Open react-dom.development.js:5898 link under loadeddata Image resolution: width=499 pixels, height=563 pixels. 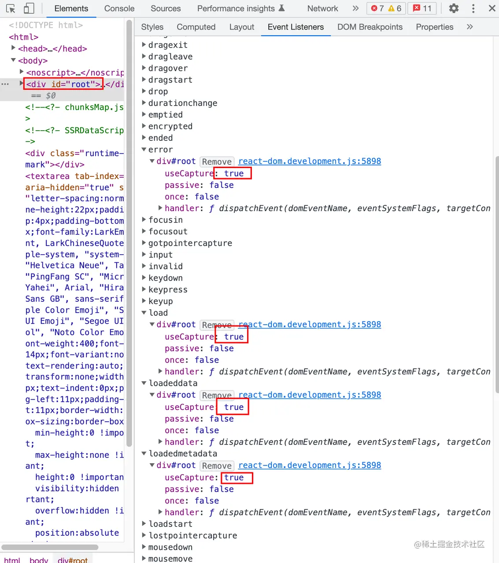[310, 395]
